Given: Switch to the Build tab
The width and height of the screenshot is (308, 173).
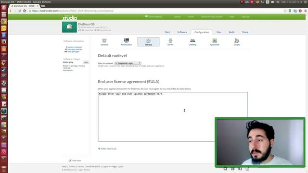Looking at the screenshot, I should [x=231, y=32].
